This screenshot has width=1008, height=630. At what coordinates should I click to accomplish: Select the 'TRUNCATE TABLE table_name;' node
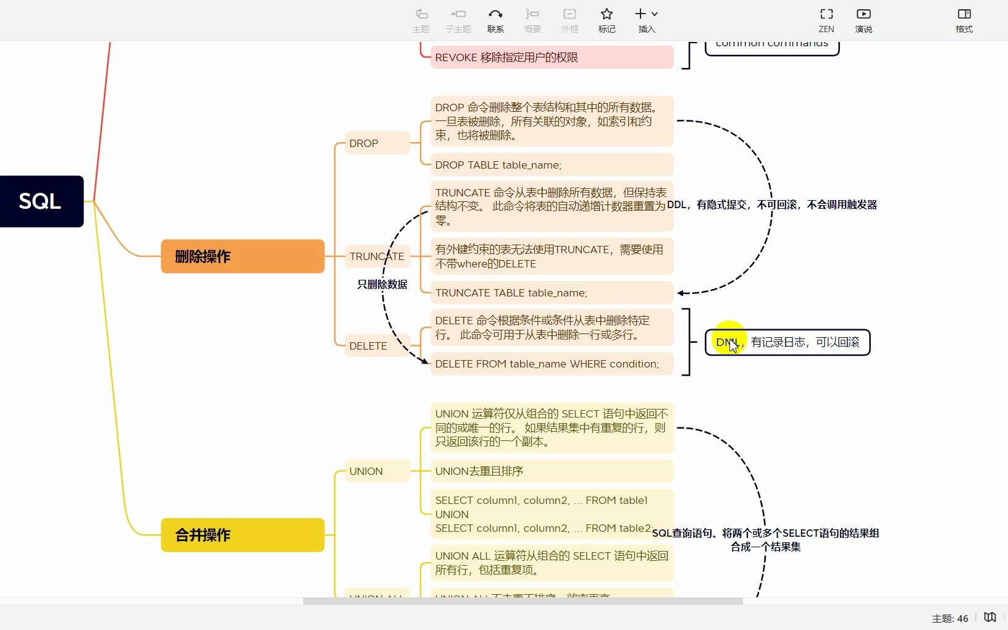[x=552, y=293]
